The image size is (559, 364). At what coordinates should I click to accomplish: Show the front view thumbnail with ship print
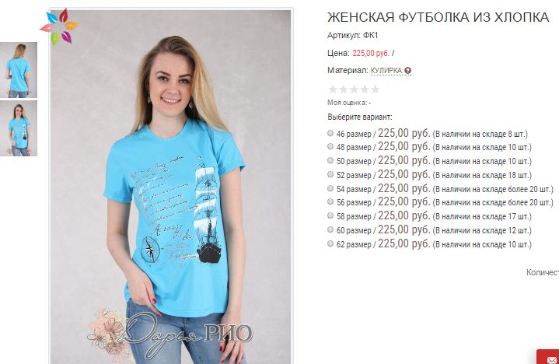[19, 128]
